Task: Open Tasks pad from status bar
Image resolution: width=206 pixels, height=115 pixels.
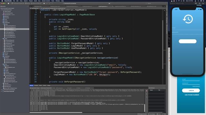Action: tap(164, 114)
